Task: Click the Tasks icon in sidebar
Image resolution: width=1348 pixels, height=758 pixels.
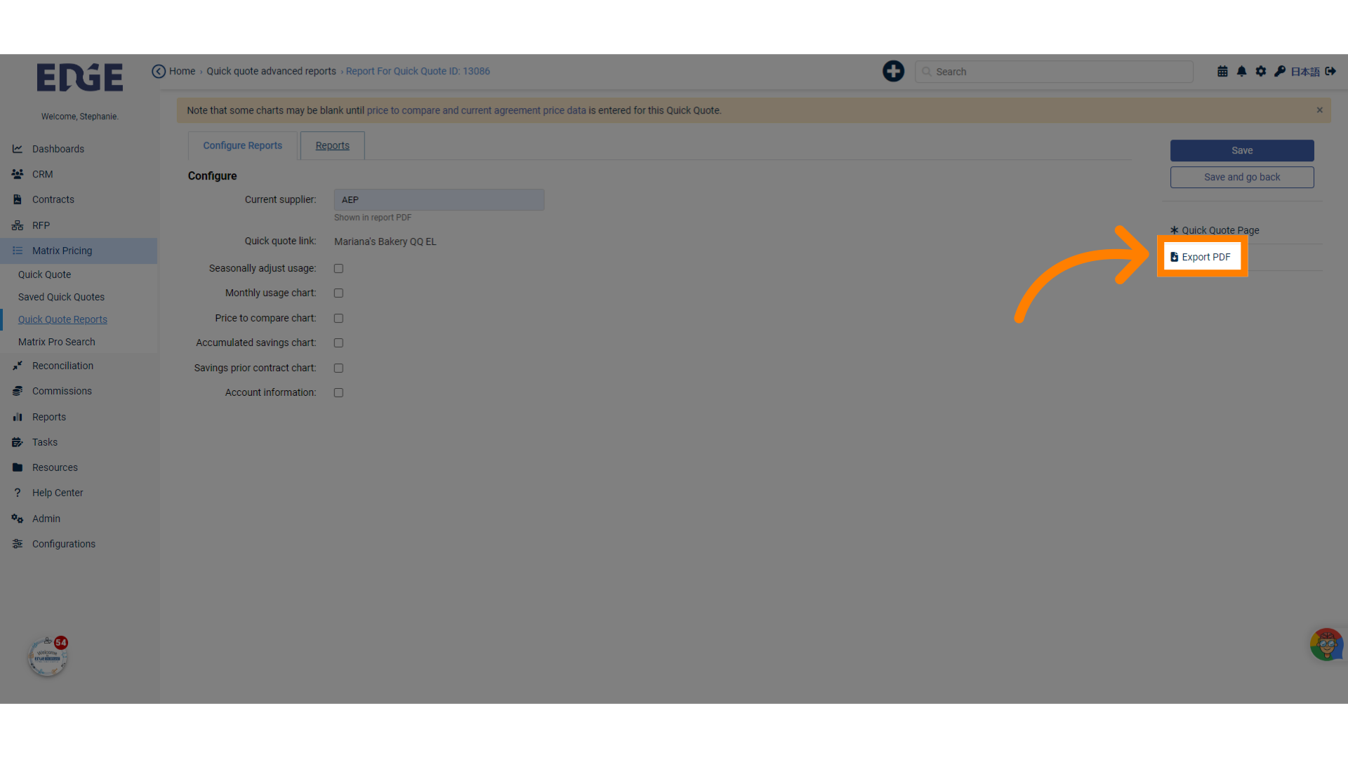Action: pos(18,442)
